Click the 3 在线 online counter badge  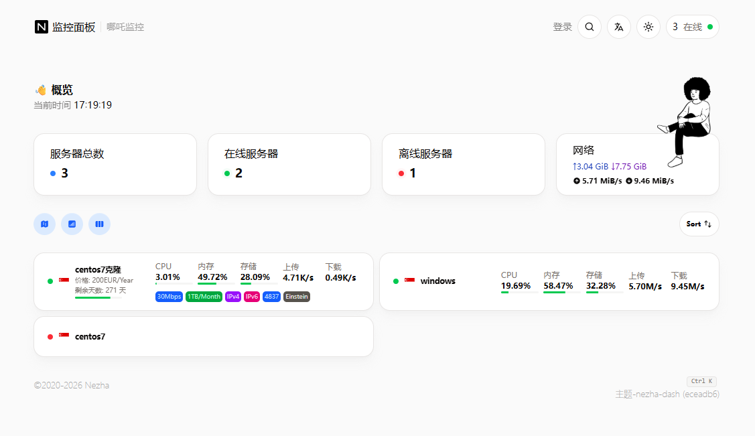click(x=692, y=27)
